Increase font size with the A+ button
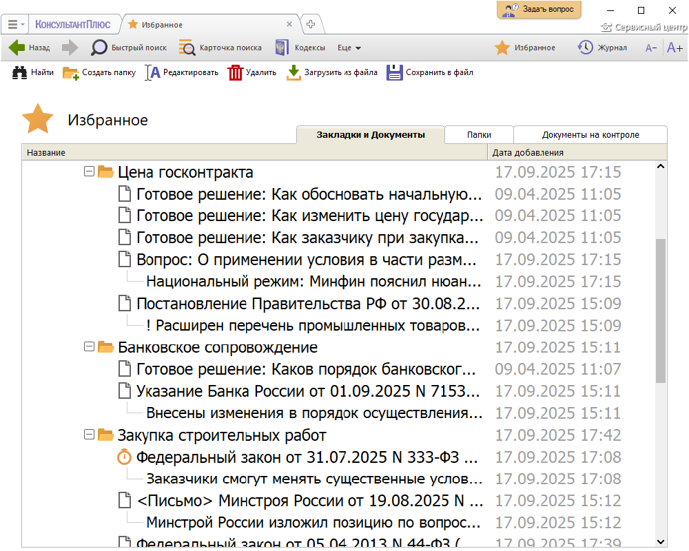Viewport: 689px width, 551px height. click(x=675, y=48)
